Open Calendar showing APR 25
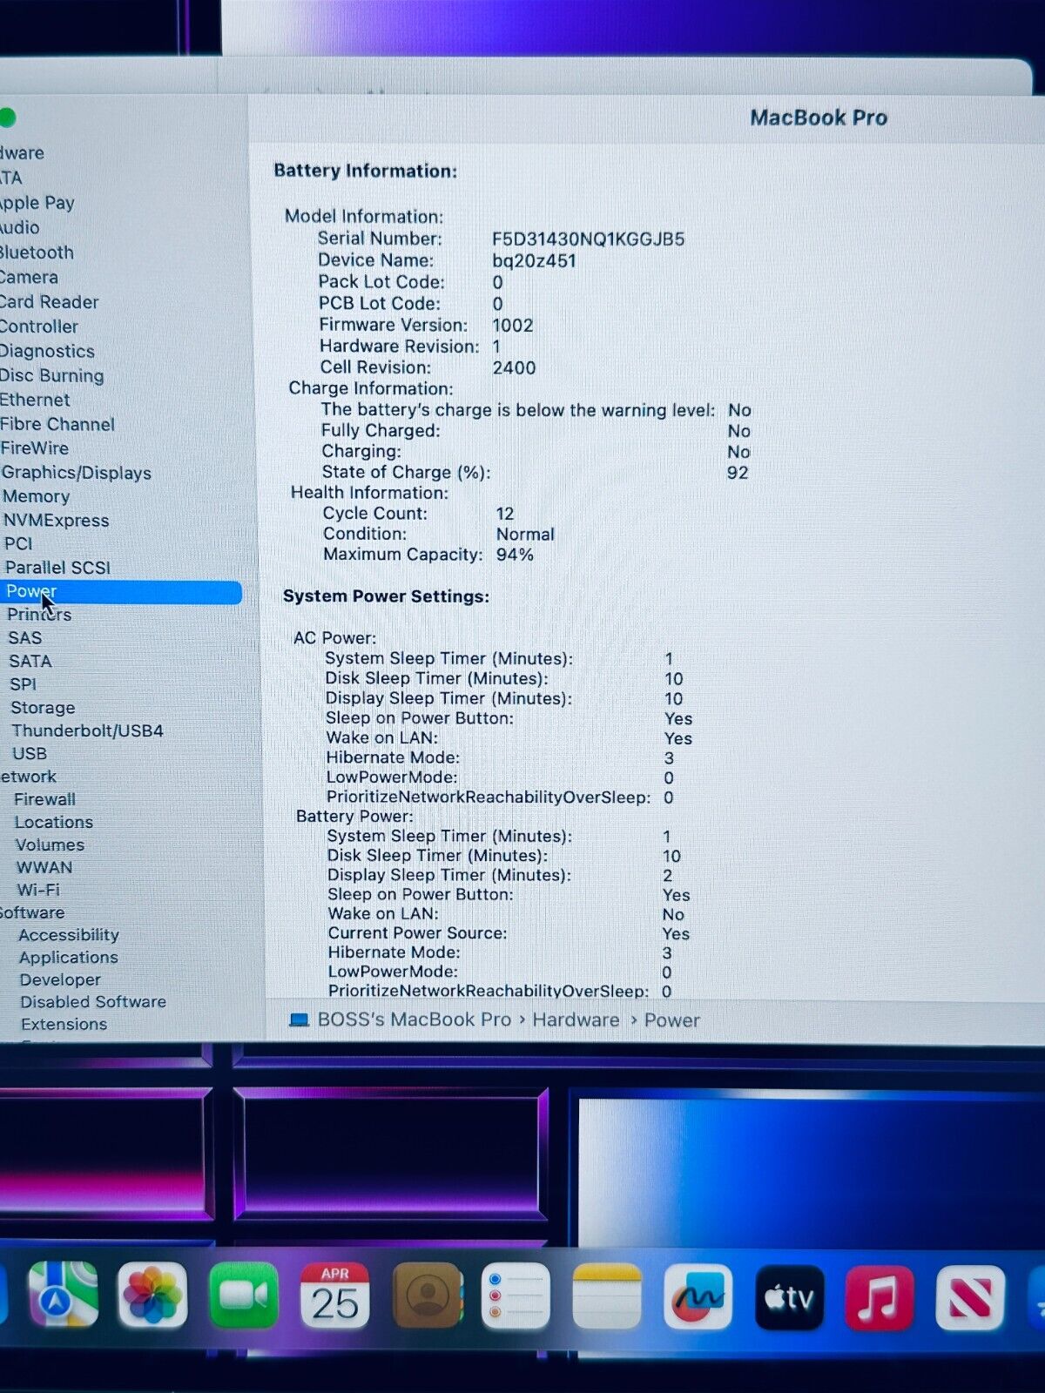 (x=334, y=1295)
